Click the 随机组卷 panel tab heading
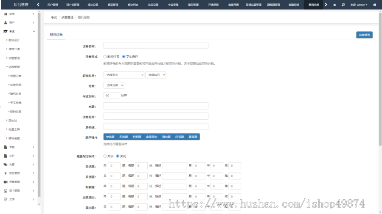 click(56, 35)
